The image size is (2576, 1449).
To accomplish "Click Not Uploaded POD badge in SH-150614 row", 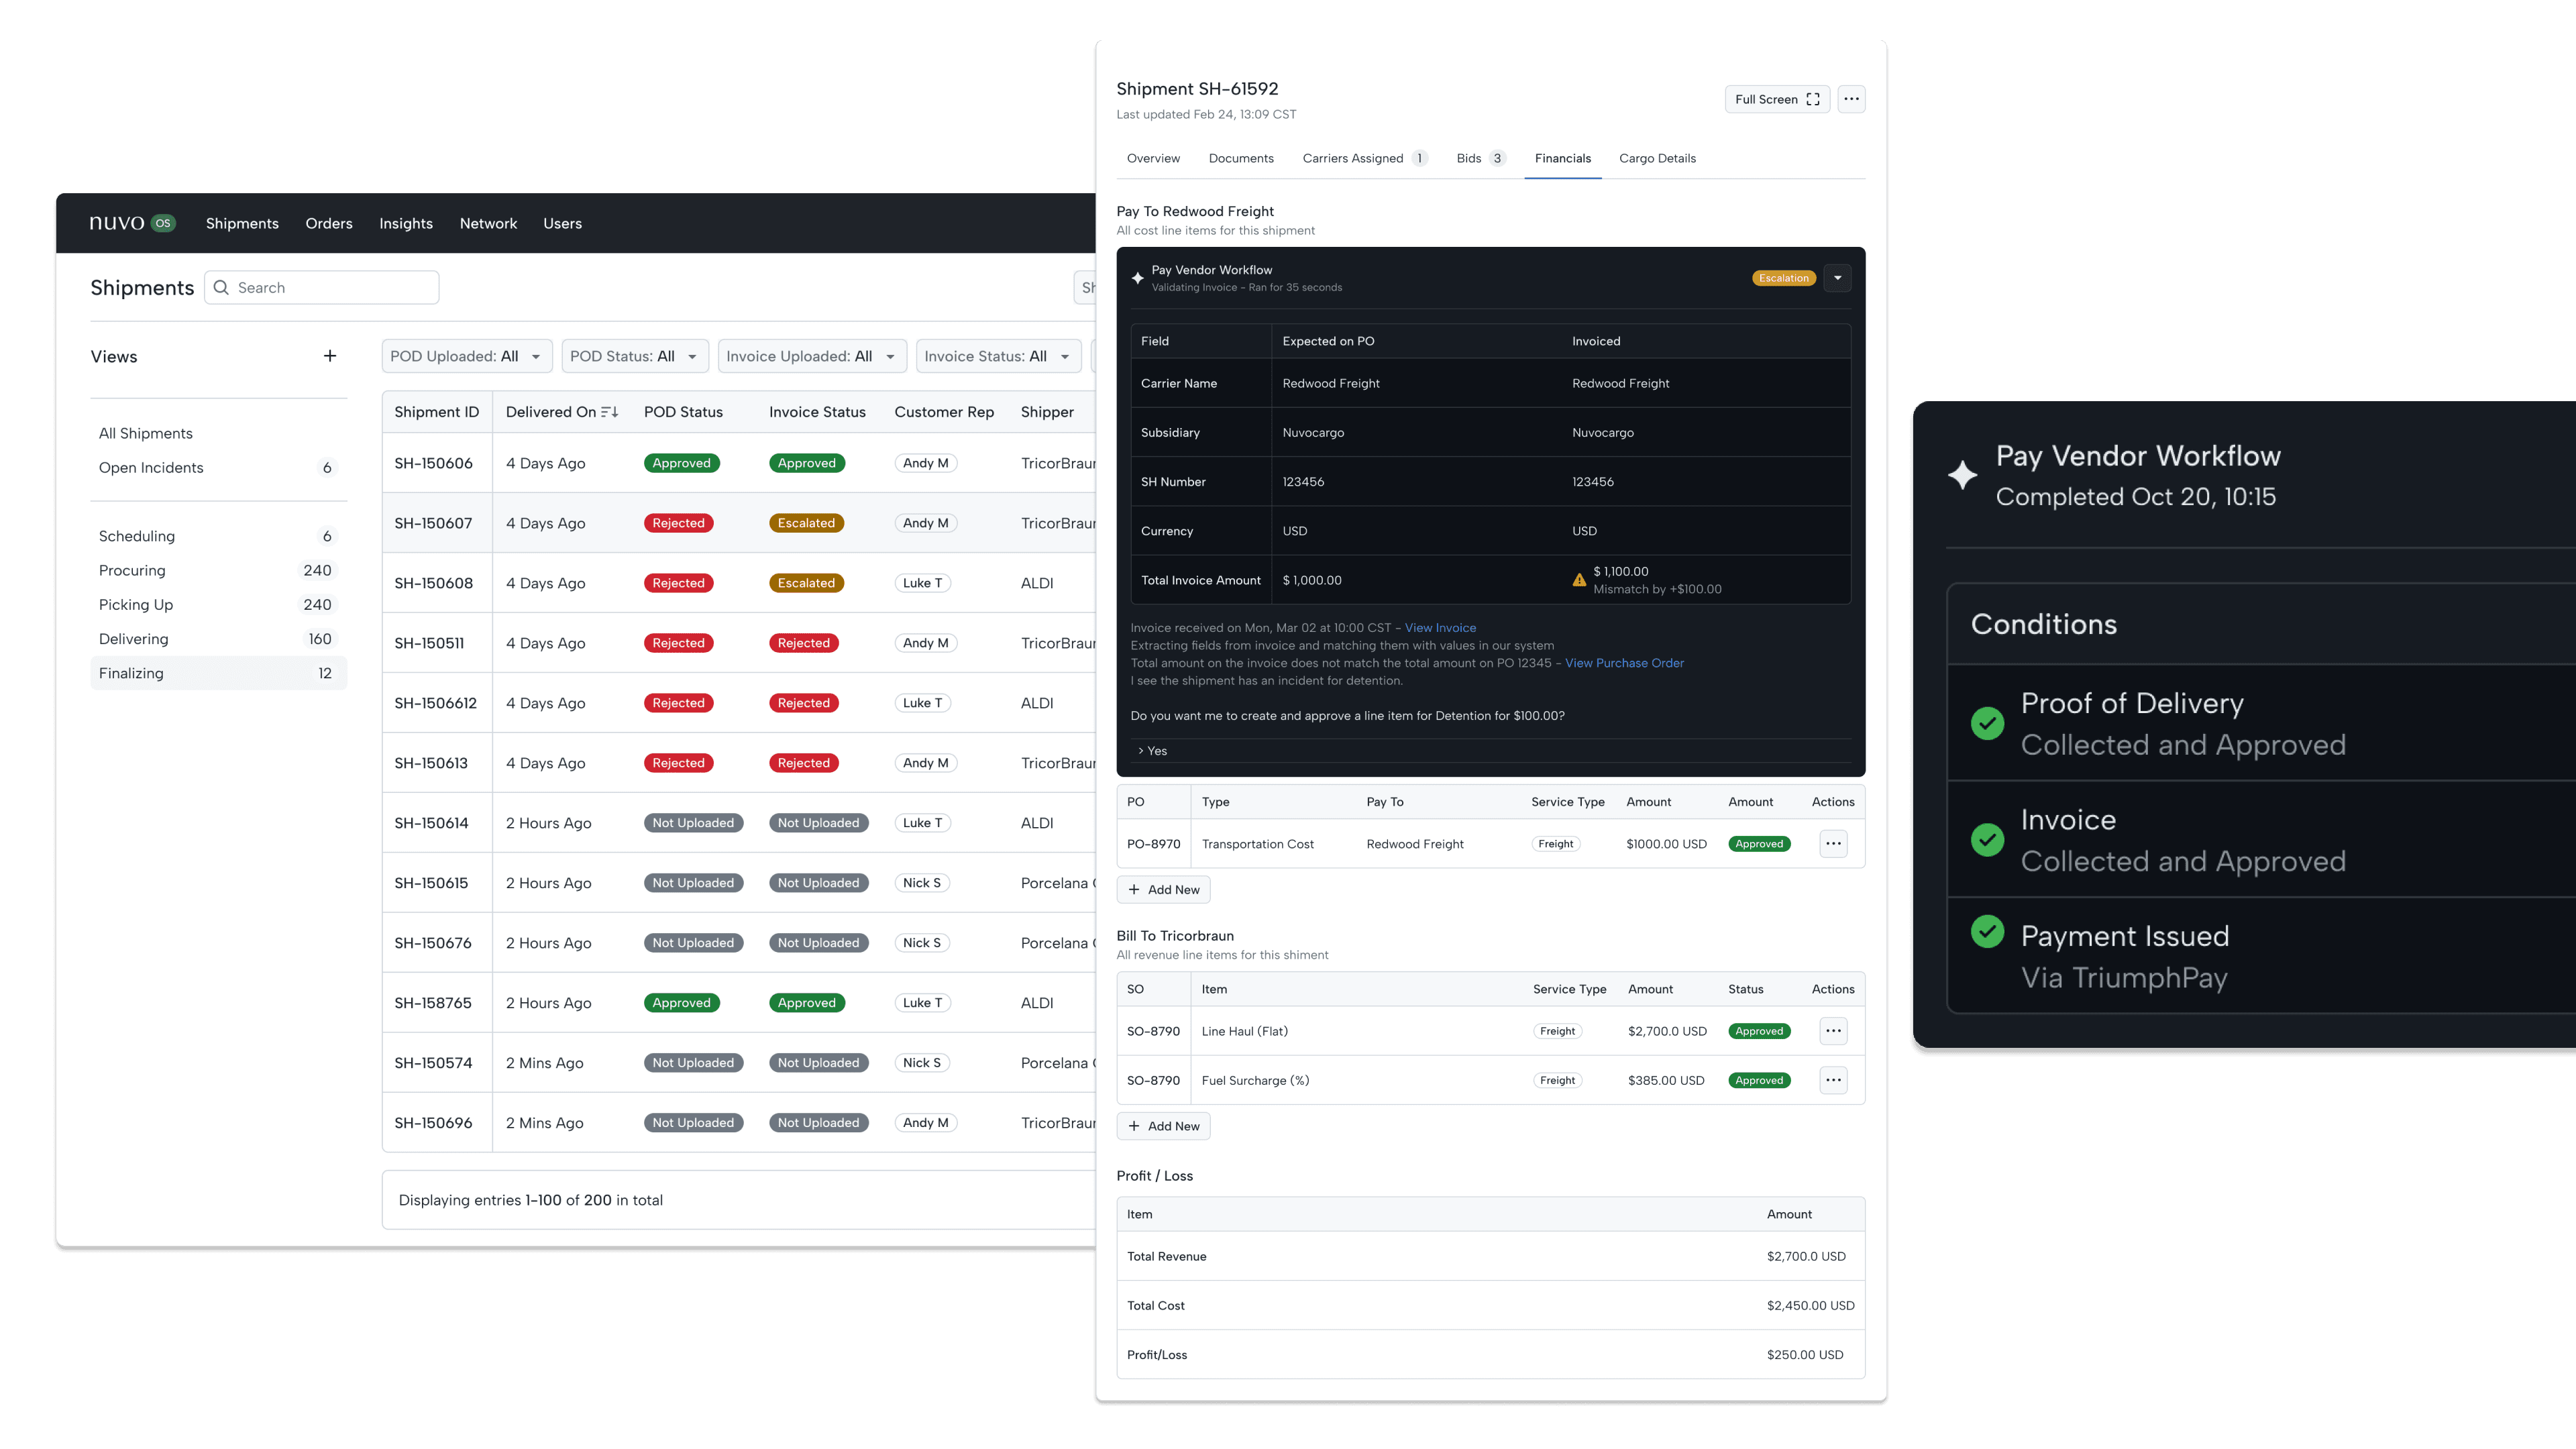I will pos(693,823).
